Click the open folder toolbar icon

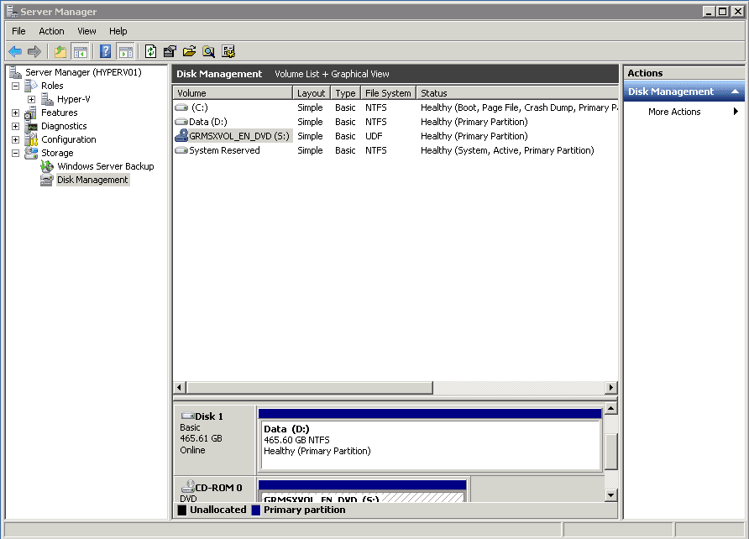pos(189,51)
